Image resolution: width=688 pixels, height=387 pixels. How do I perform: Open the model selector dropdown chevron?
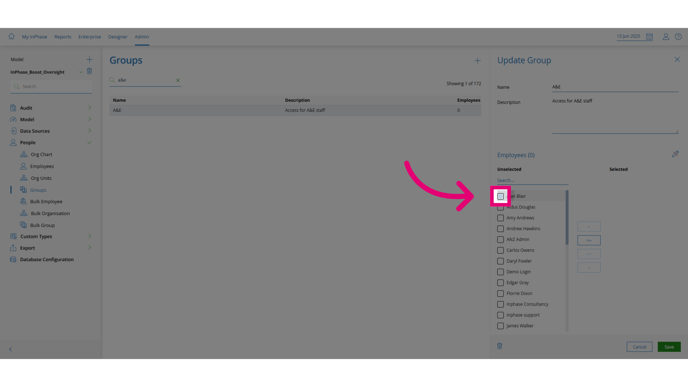81,72
